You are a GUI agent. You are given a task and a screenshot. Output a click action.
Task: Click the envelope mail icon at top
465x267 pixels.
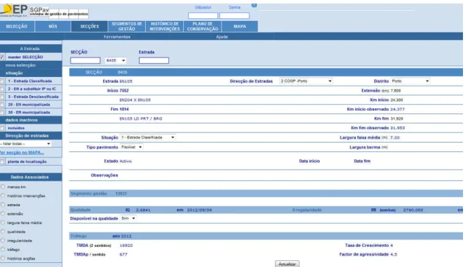coord(254,5)
